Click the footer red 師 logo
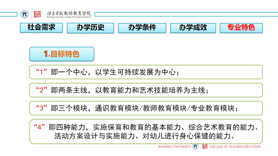 click(x=205, y=146)
